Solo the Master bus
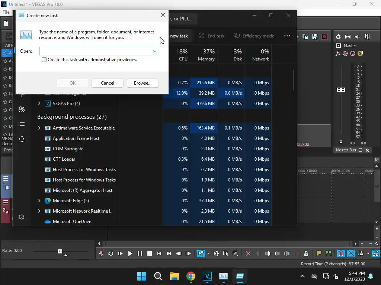Image resolution: width=381 pixels, height=285 pixels. 360,53
